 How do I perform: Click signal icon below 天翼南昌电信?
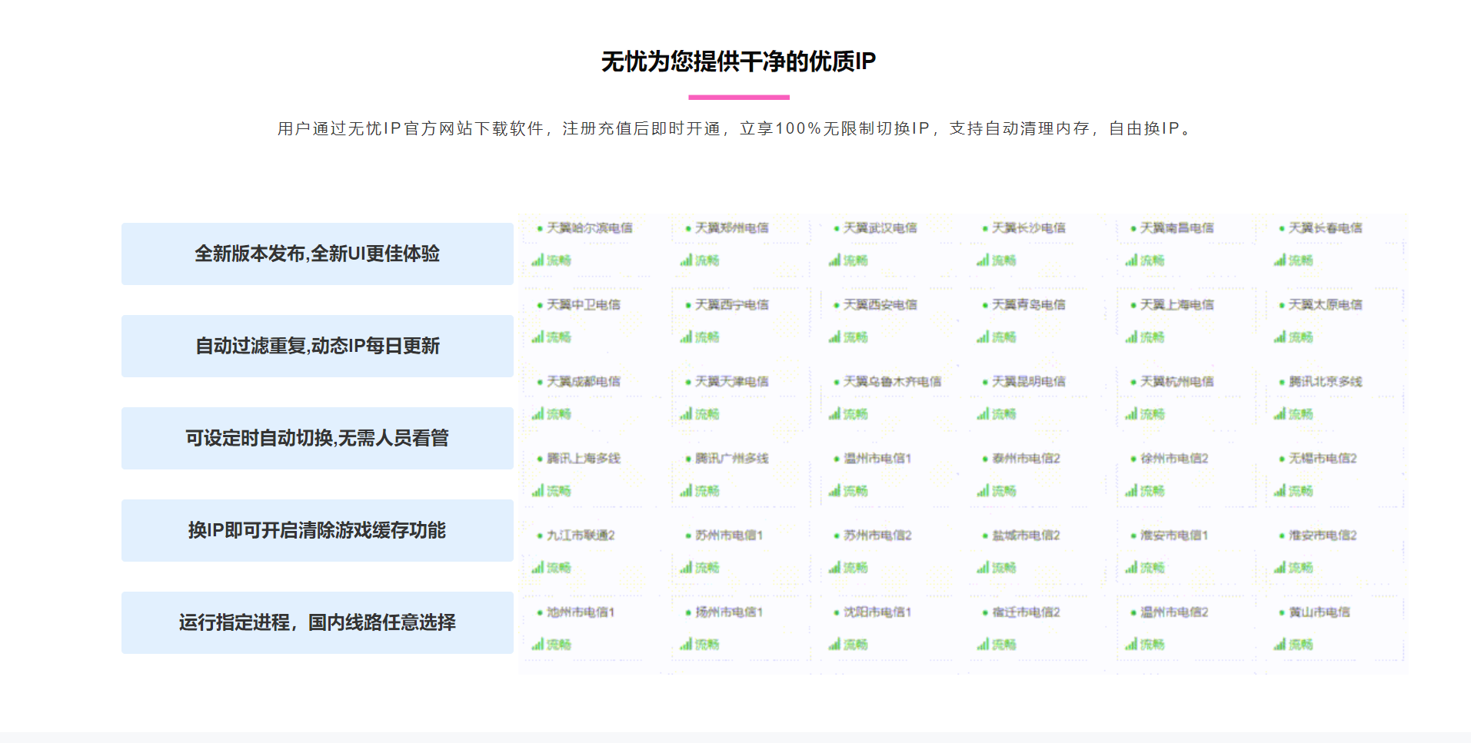(x=1131, y=260)
